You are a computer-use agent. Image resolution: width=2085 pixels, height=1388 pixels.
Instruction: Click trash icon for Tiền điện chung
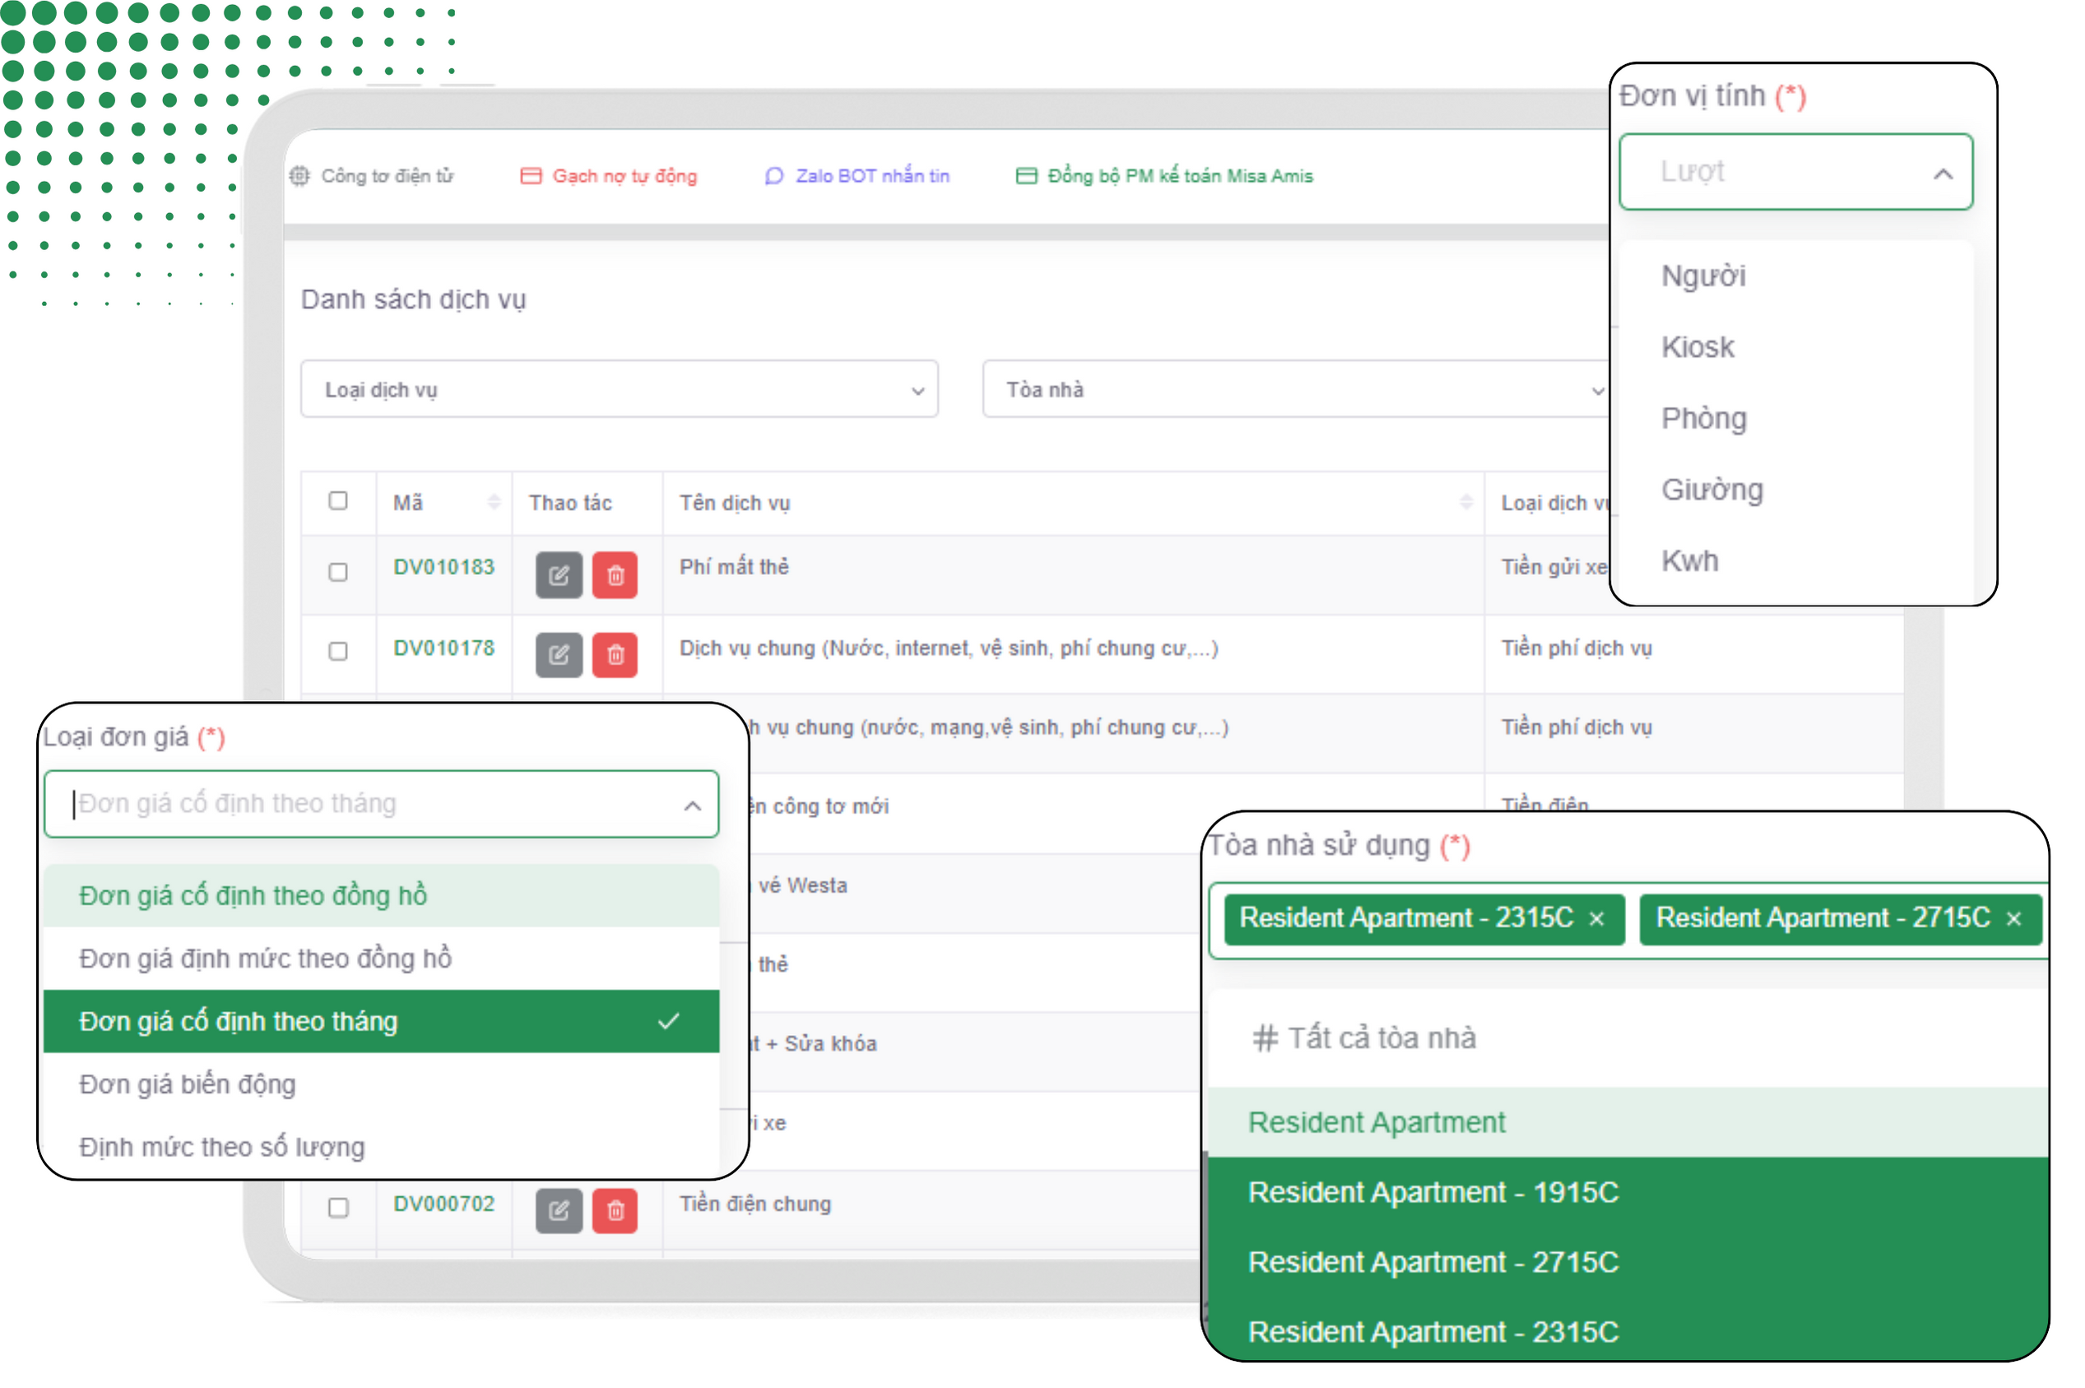coord(615,1210)
